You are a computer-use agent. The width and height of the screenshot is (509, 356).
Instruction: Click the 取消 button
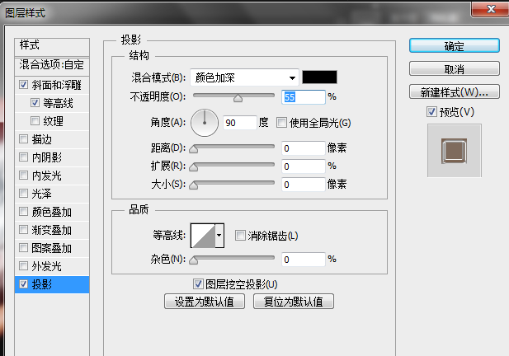tap(454, 69)
